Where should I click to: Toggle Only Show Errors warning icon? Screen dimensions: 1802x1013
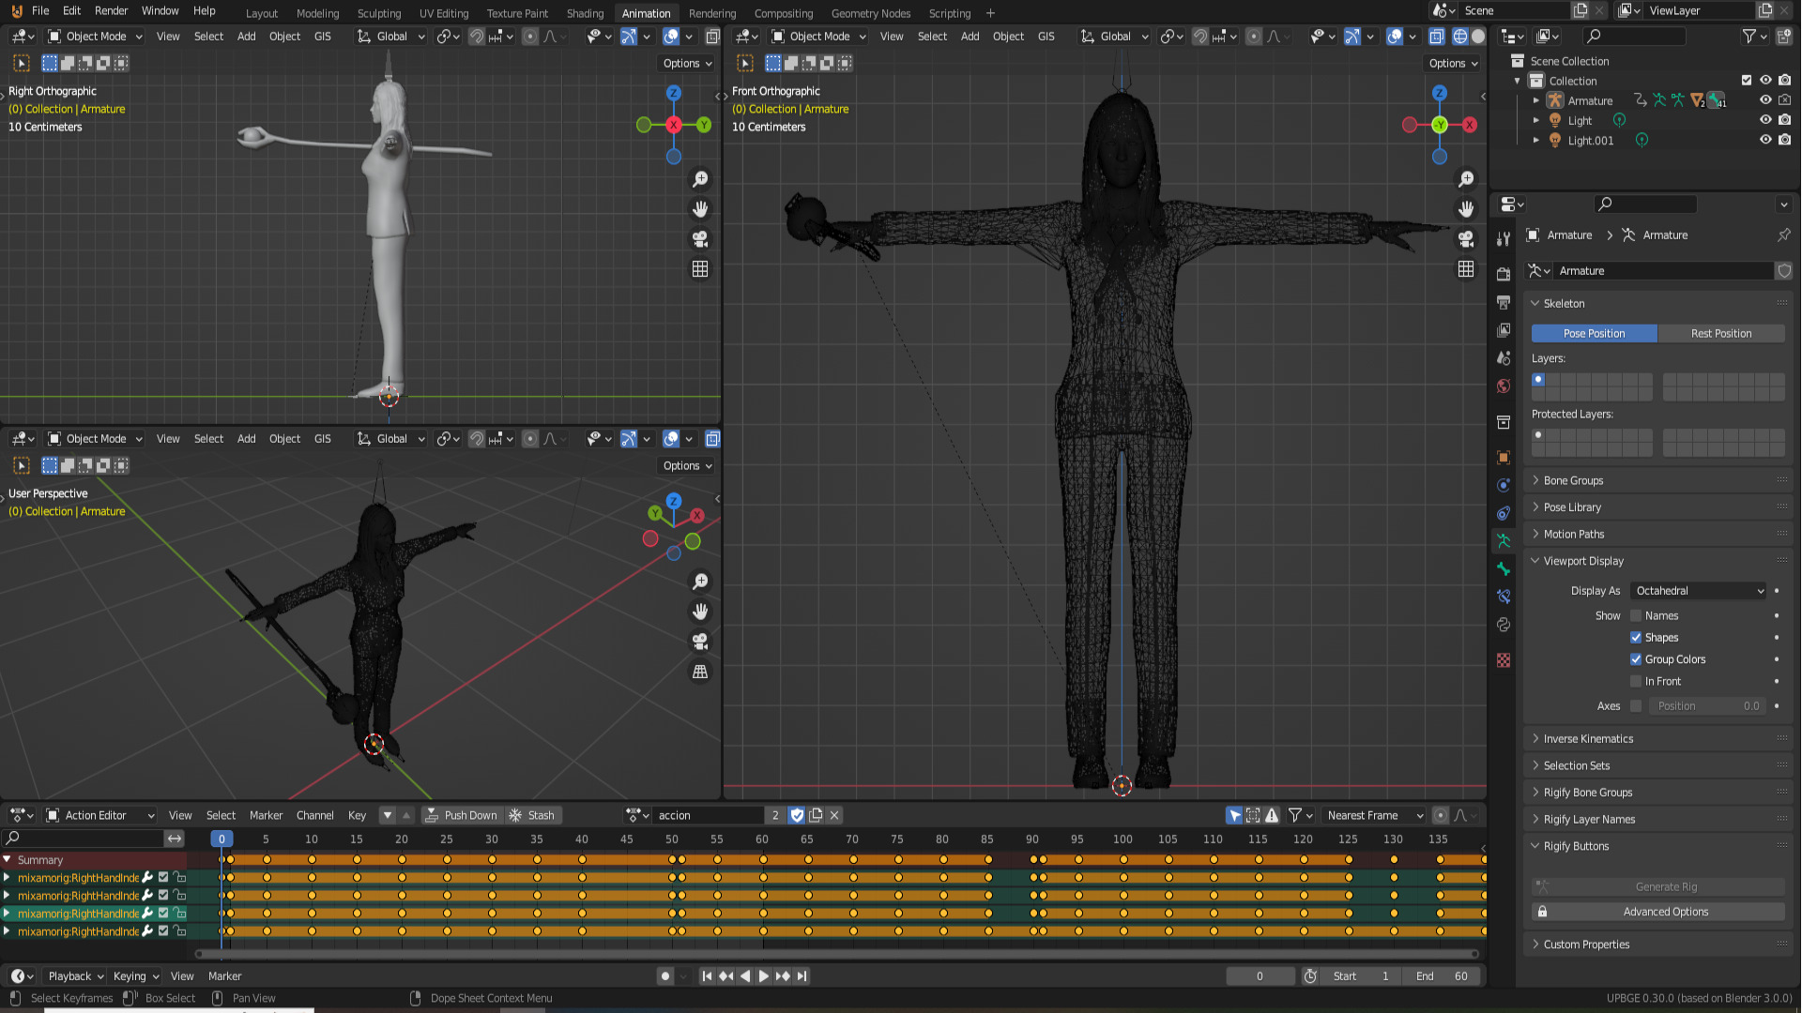1272,815
